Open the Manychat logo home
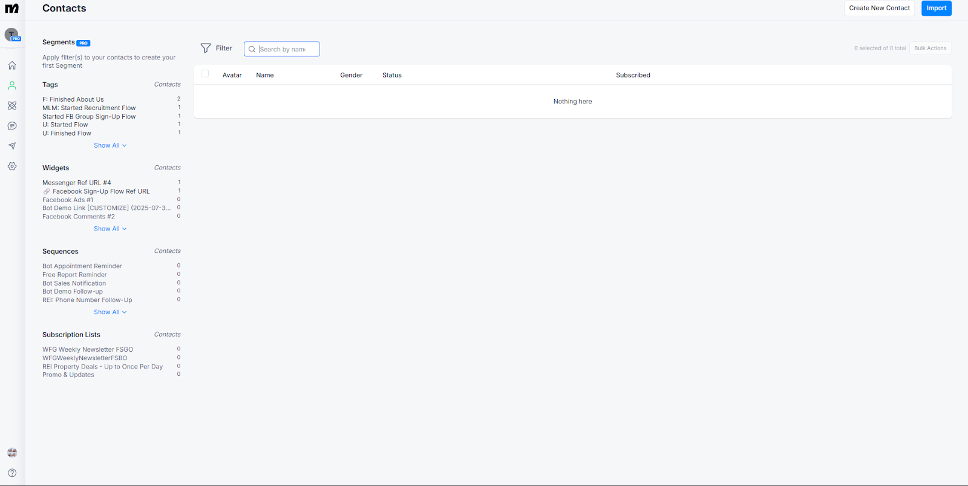Image resolution: width=968 pixels, height=486 pixels. pos(12,8)
